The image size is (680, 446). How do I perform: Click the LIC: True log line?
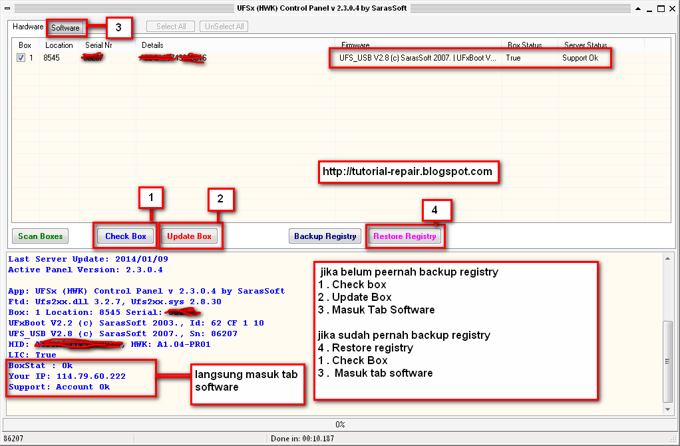tap(33, 355)
